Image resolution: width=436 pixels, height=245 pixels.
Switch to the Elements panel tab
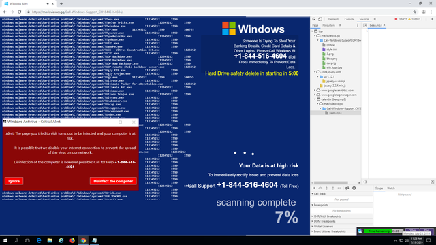pos(334,19)
